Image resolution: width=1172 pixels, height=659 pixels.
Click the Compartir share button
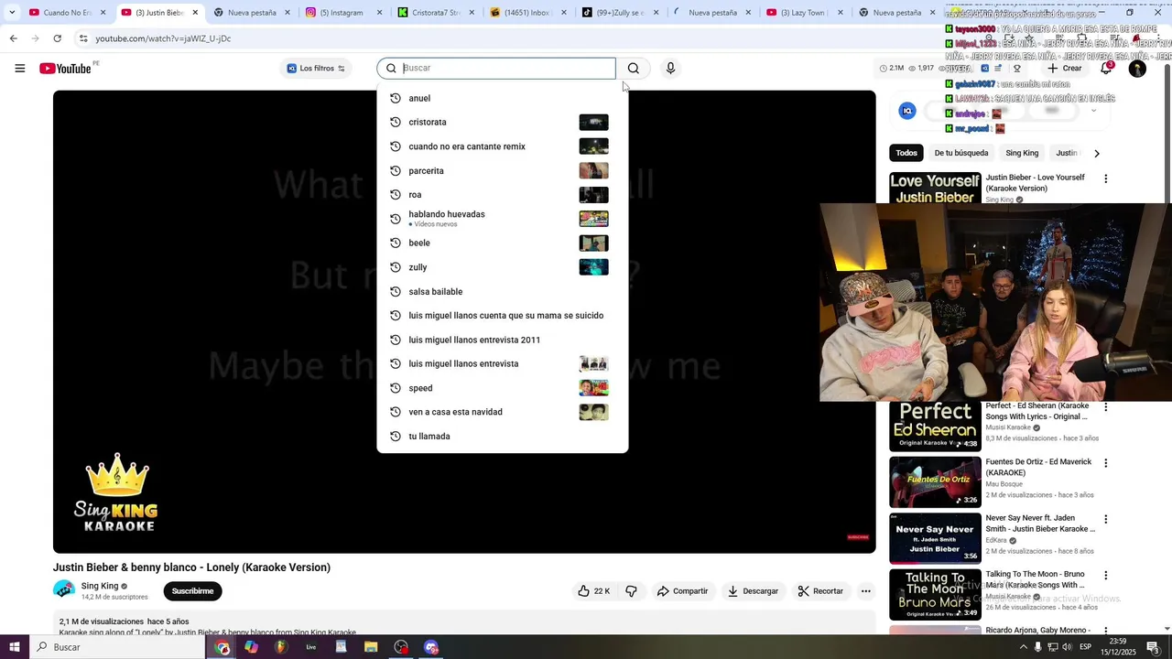[x=682, y=591]
